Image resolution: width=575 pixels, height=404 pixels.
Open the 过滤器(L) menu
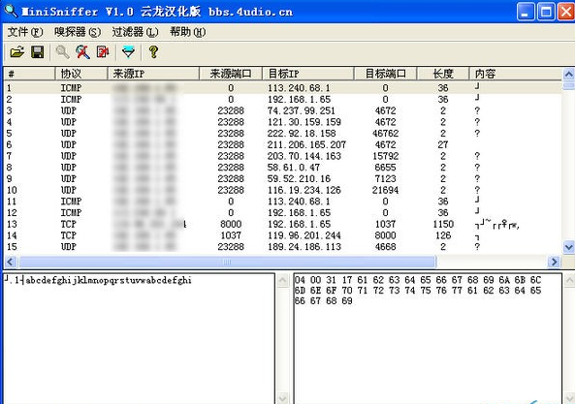(x=135, y=32)
